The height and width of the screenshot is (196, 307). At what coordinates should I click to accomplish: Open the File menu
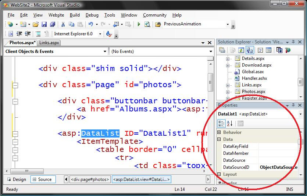click(x=11, y=15)
